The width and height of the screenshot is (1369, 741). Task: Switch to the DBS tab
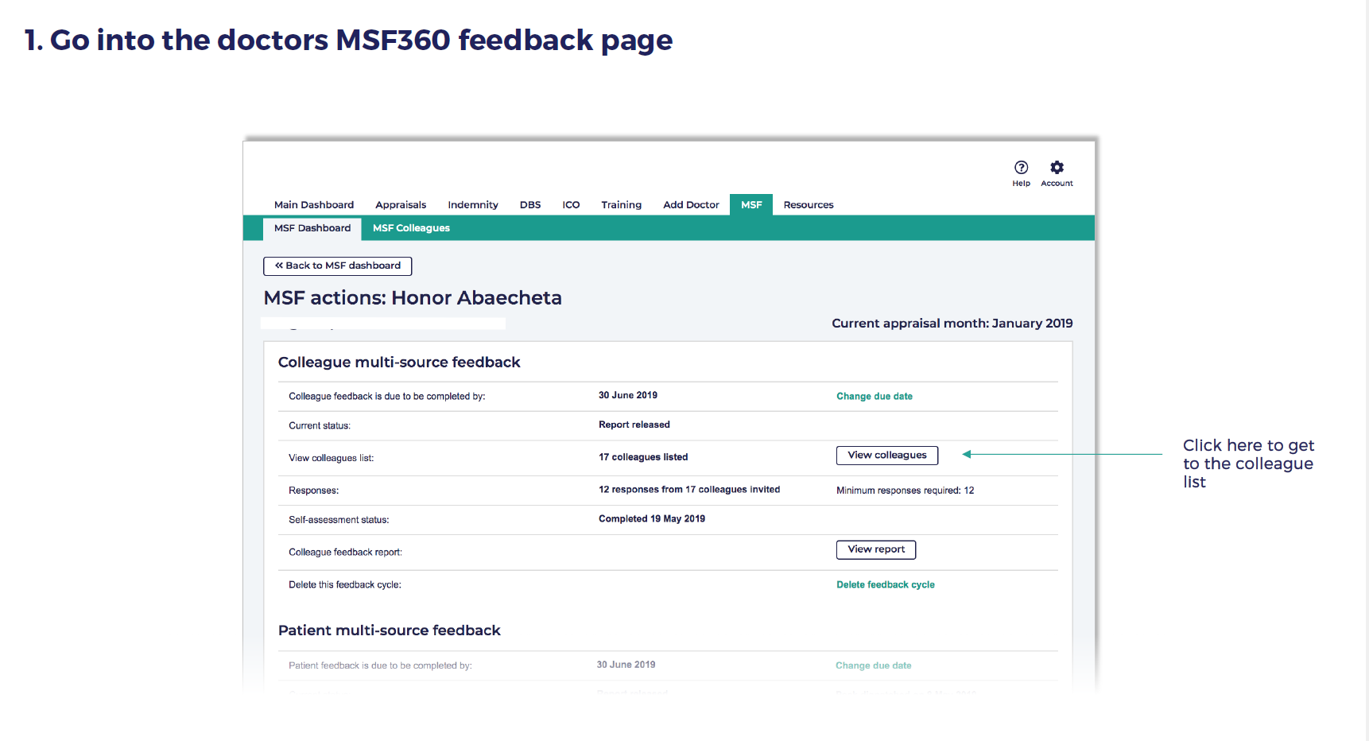click(530, 205)
